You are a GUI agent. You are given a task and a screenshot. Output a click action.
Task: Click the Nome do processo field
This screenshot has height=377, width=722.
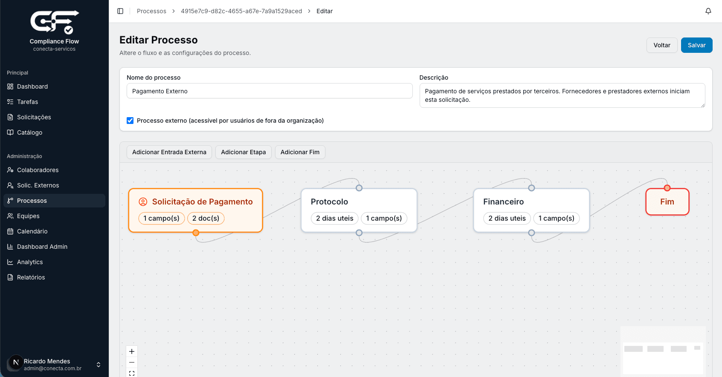[270, 91]
